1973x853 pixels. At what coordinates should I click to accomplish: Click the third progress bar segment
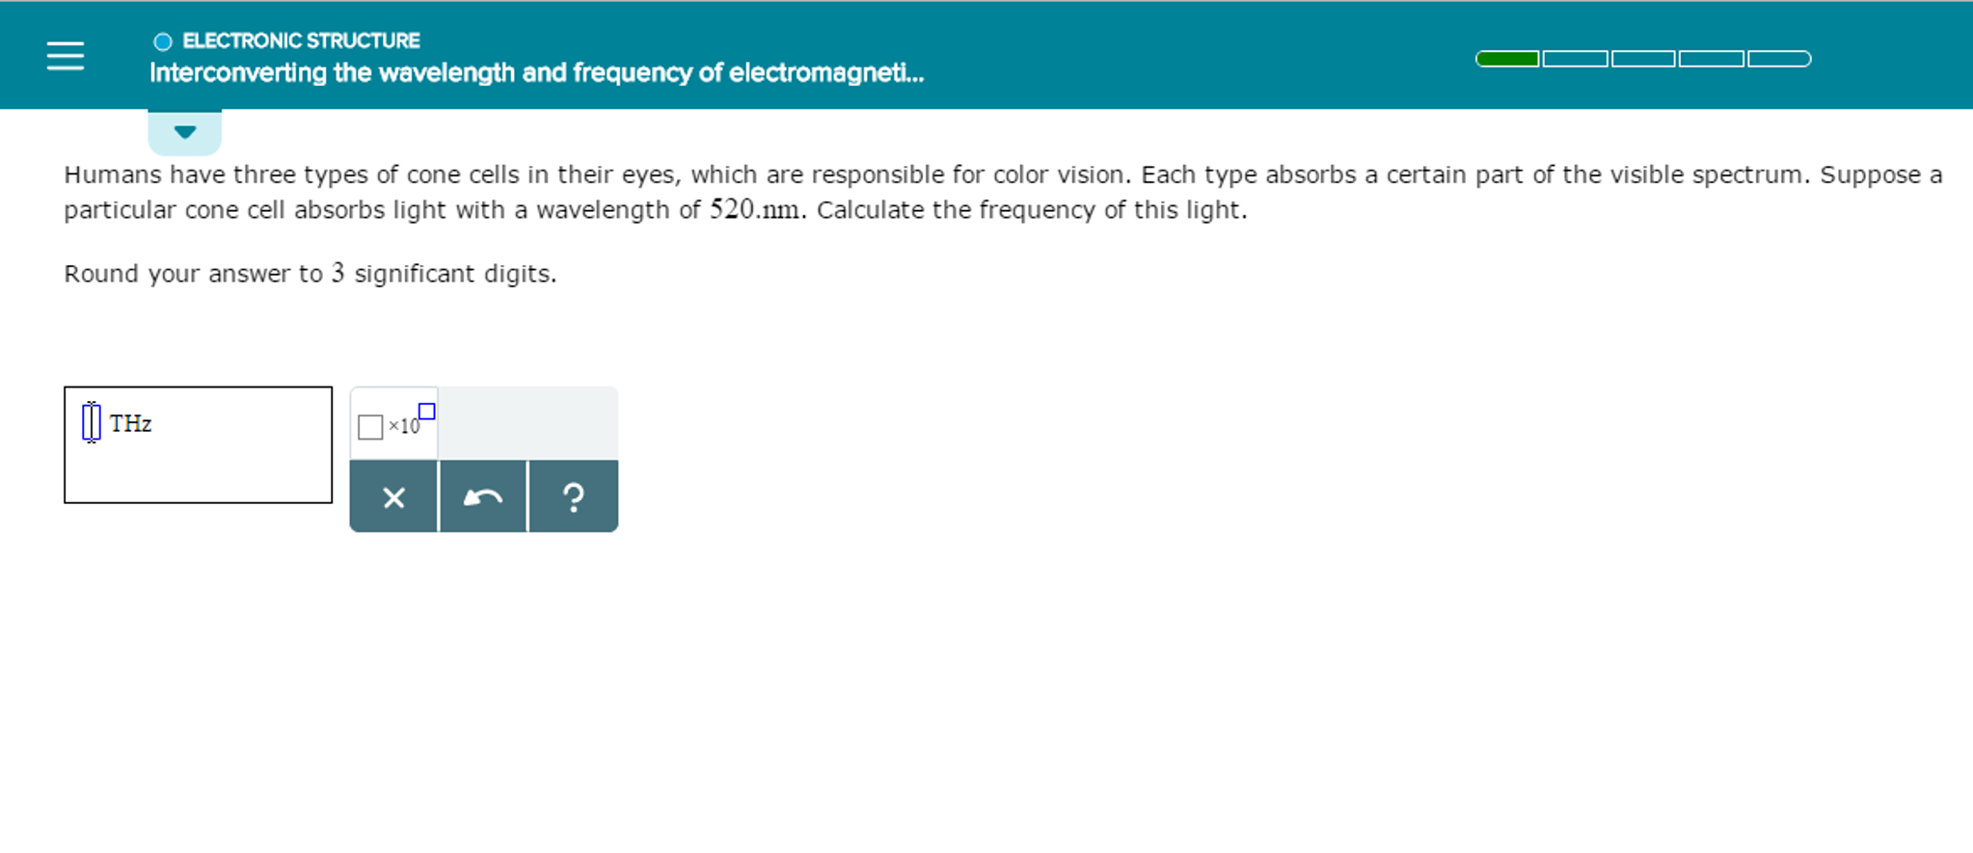tap(1644, 58)
